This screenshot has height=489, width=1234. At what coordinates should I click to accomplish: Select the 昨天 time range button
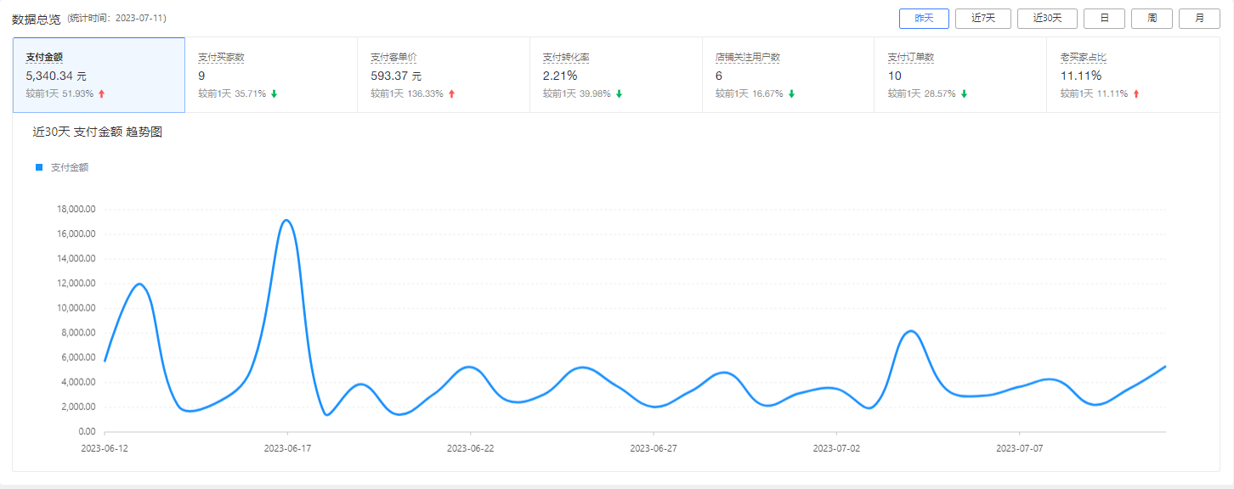[x=924, y=19]
